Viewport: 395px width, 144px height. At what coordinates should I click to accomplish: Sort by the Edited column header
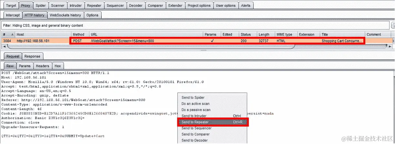[230, 35]
